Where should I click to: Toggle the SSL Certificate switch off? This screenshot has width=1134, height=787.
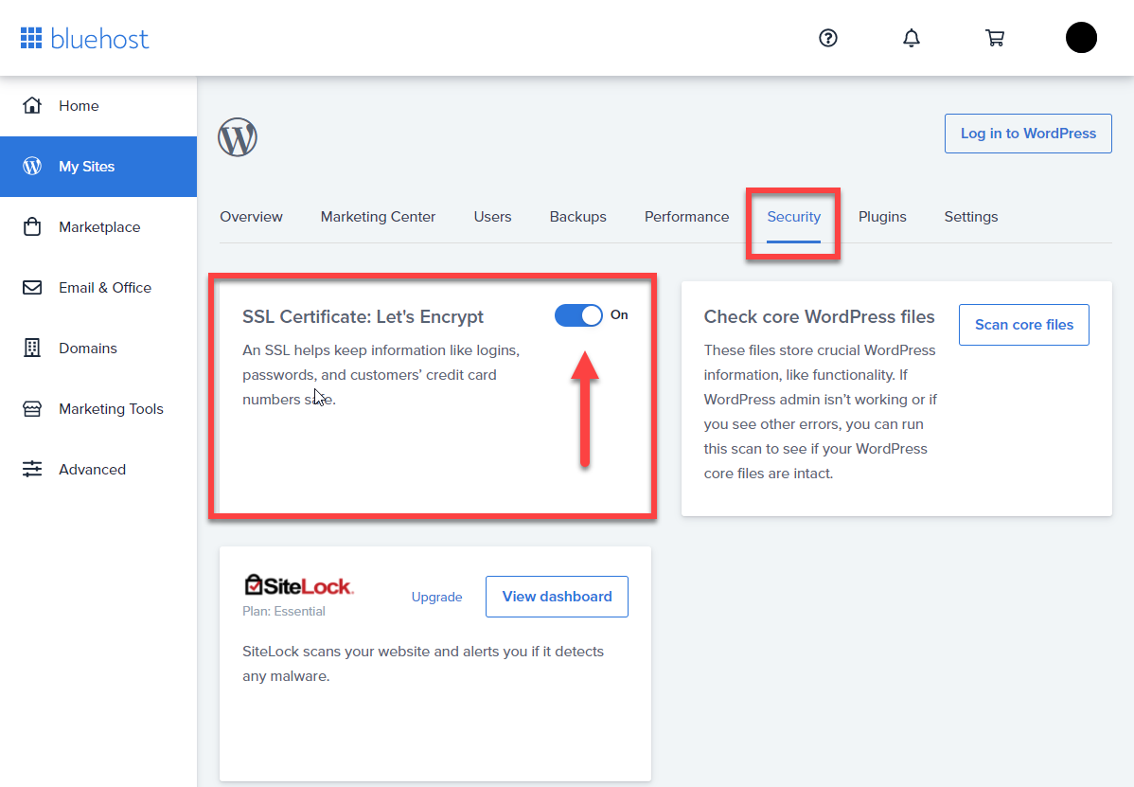coord(578,315)
